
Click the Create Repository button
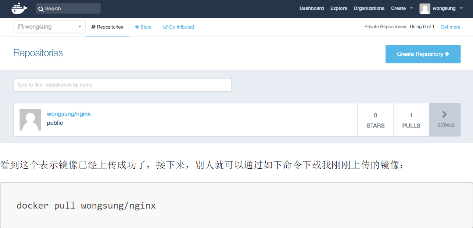tap(423, 54)
